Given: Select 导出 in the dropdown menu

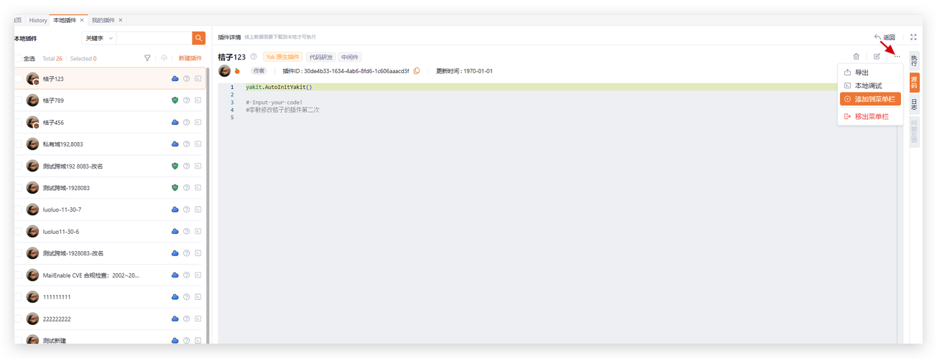Looking at the screenshot, I should [861, 72].
